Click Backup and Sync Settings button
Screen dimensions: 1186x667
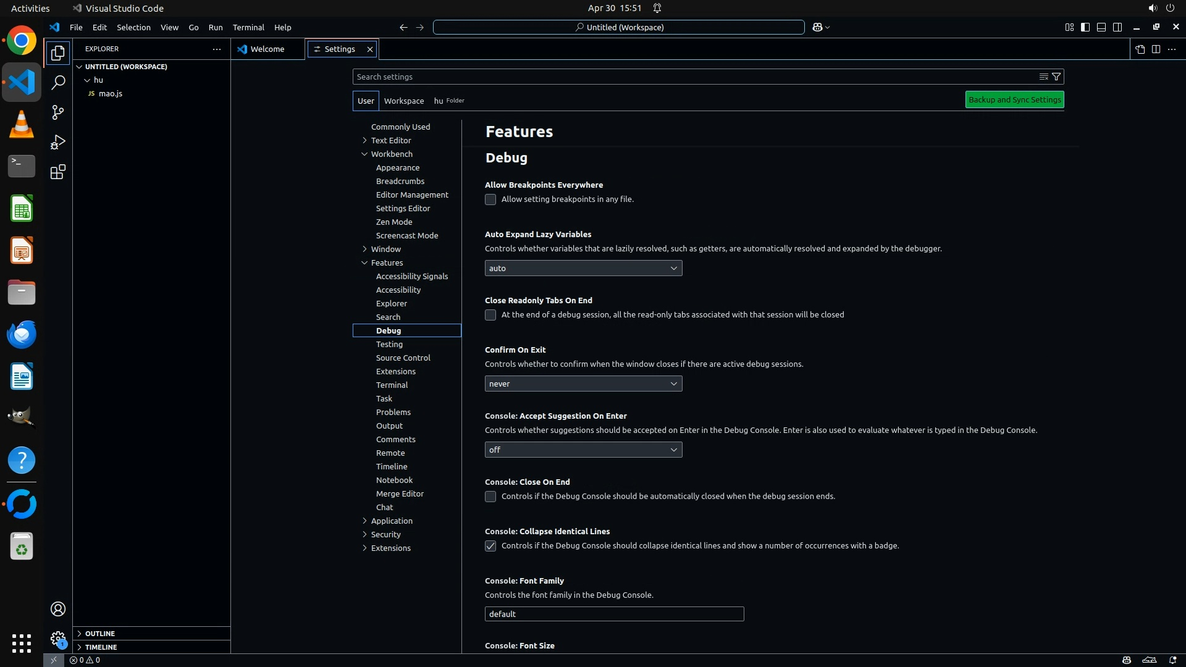pyautogui.click(x=1014, y=99)
